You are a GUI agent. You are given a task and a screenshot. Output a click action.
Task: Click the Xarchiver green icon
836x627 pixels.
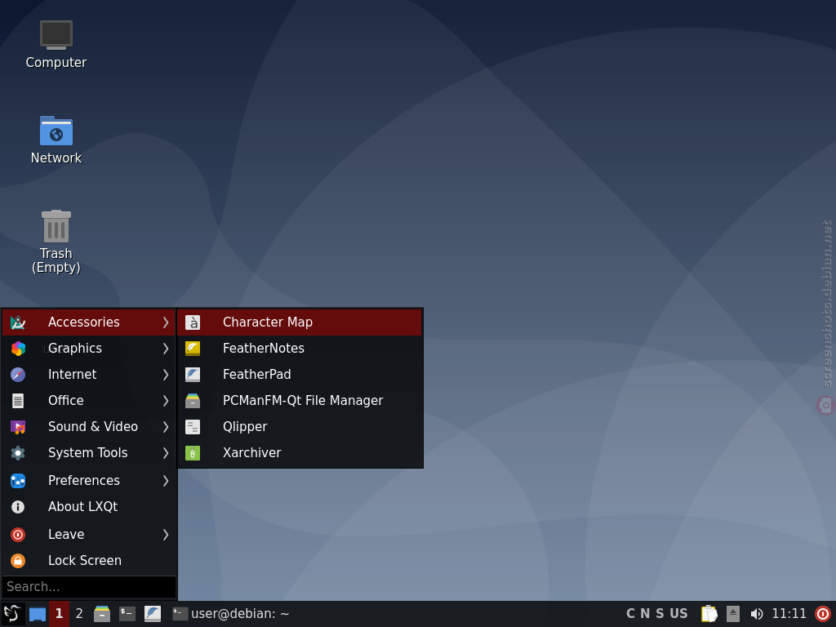pyautogui.click(x=193, y=452)
